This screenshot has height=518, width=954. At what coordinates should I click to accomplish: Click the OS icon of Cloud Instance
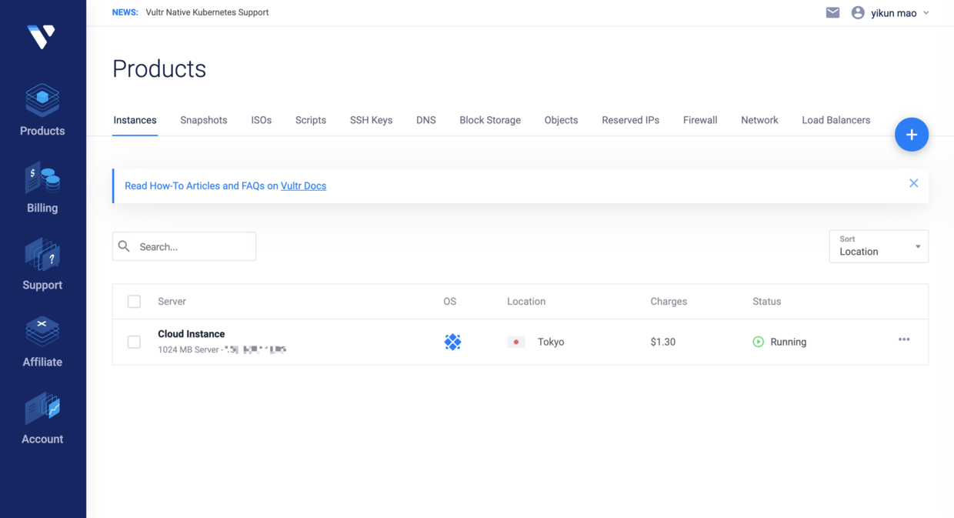(x=452, y=342)
